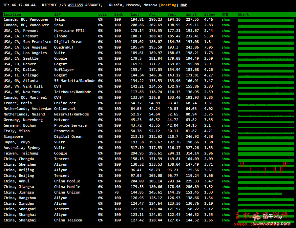This screenshot has height=228, width=296.
Task: Show MTR for Los Angeles QuadraNET
Action: pos(226,47)
